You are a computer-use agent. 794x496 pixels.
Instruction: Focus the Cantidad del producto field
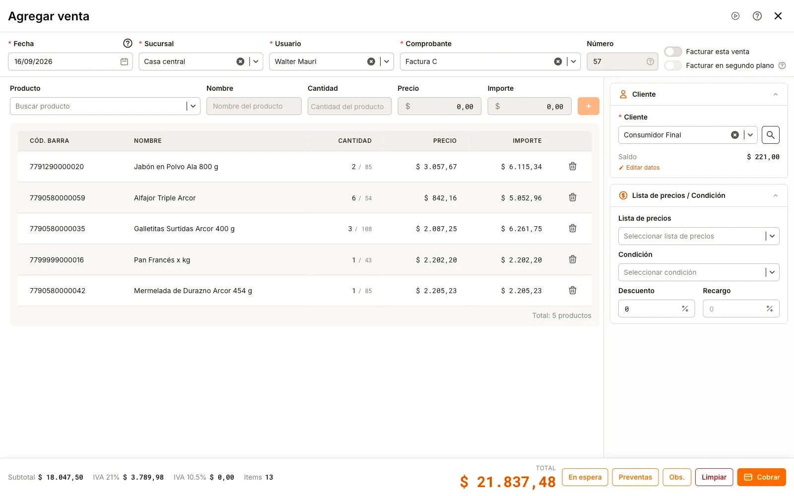pyautogui.click(x=349, y=106)
